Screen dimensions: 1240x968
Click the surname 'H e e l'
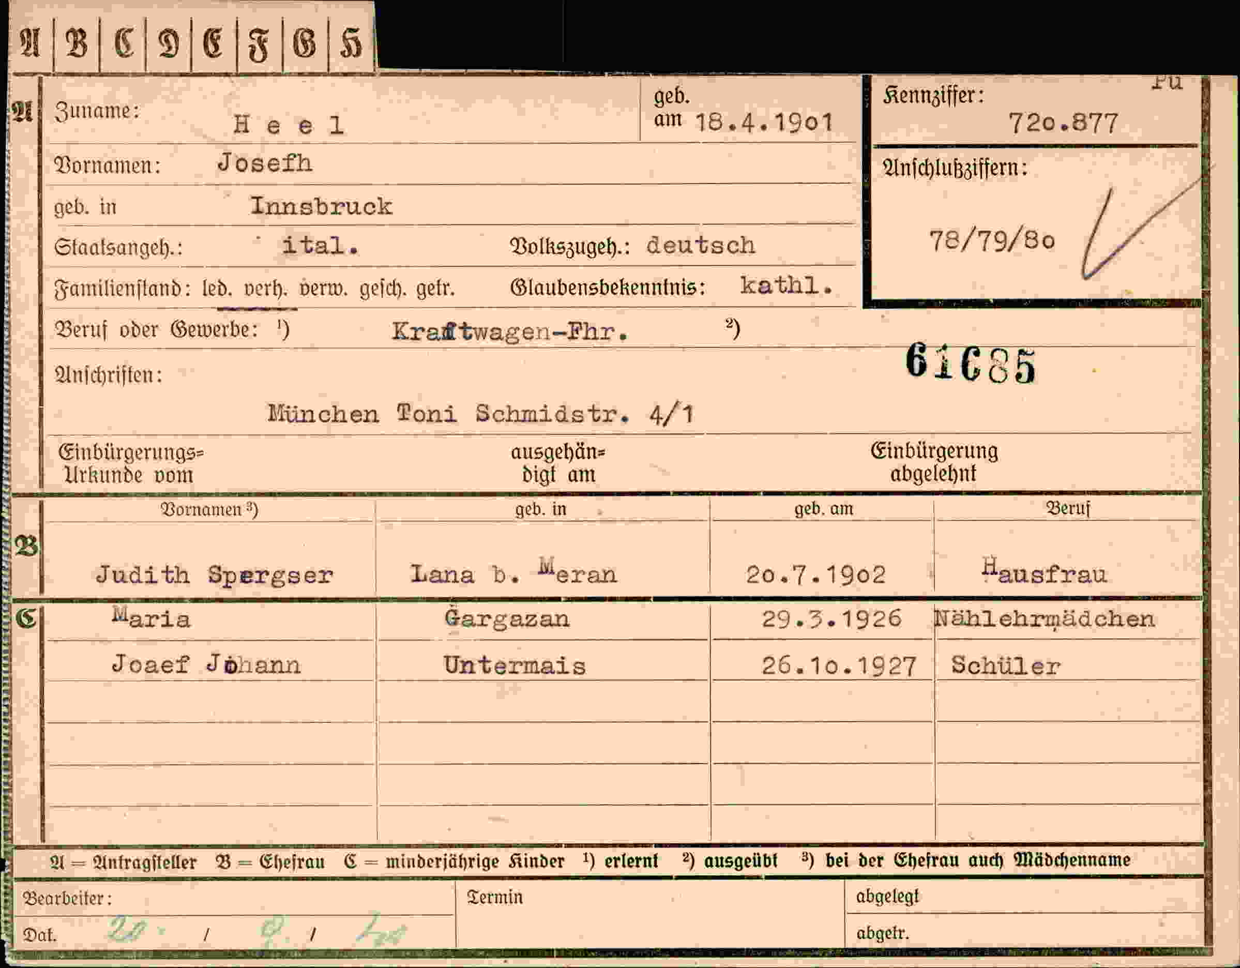289,125
